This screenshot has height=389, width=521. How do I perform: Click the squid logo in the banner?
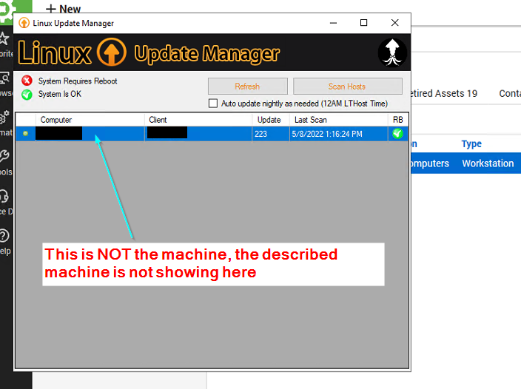click(392, 53)
